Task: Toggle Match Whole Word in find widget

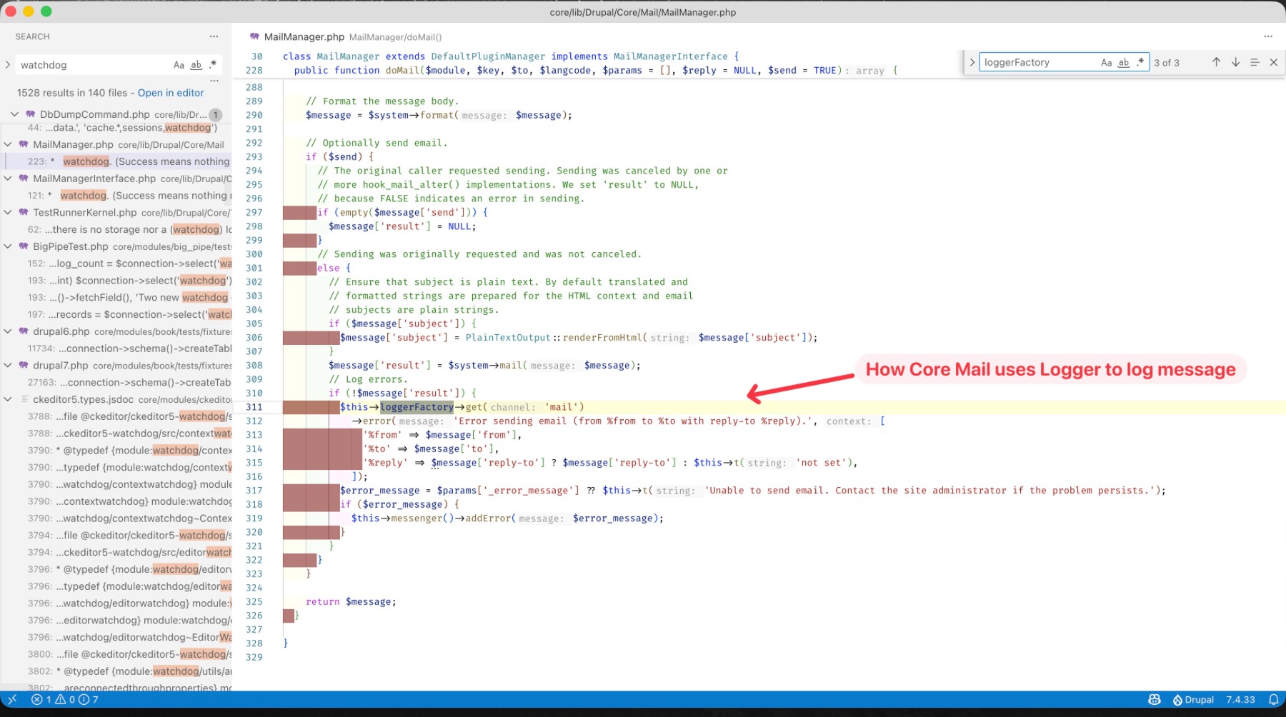Action: coord(1123,63)
